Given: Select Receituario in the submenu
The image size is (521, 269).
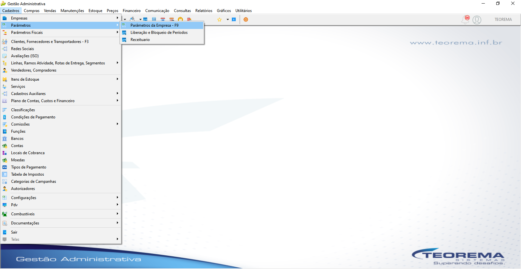Looking at the screenshot, I should click(x=162, y=40).
